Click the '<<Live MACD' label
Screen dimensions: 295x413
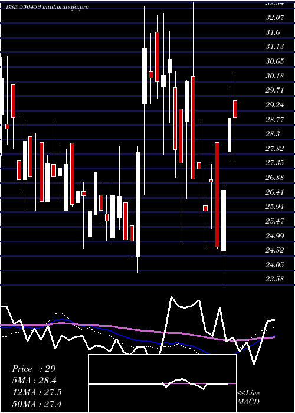coord(248,397)
